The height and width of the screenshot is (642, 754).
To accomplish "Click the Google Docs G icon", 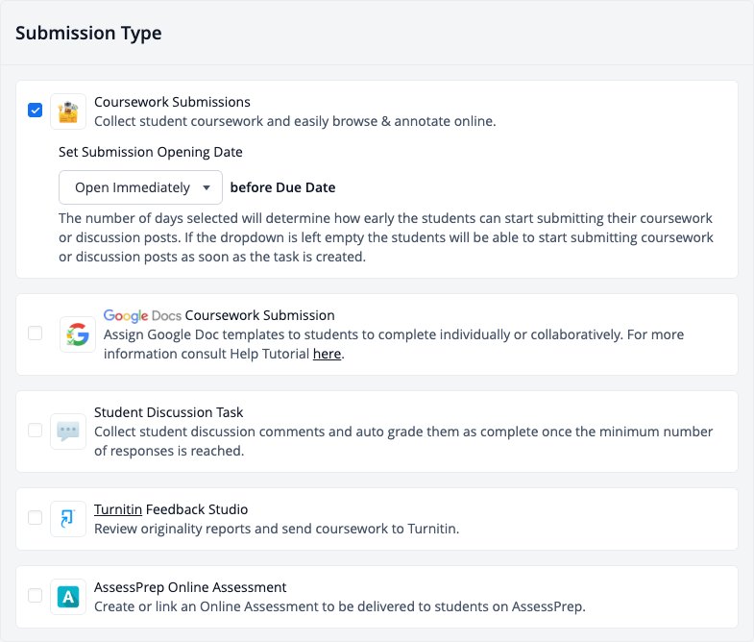I will point(78,334).
